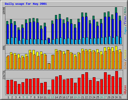Click the green 'Hits' legend label
The image size is (128, 100).
(125, 10)
